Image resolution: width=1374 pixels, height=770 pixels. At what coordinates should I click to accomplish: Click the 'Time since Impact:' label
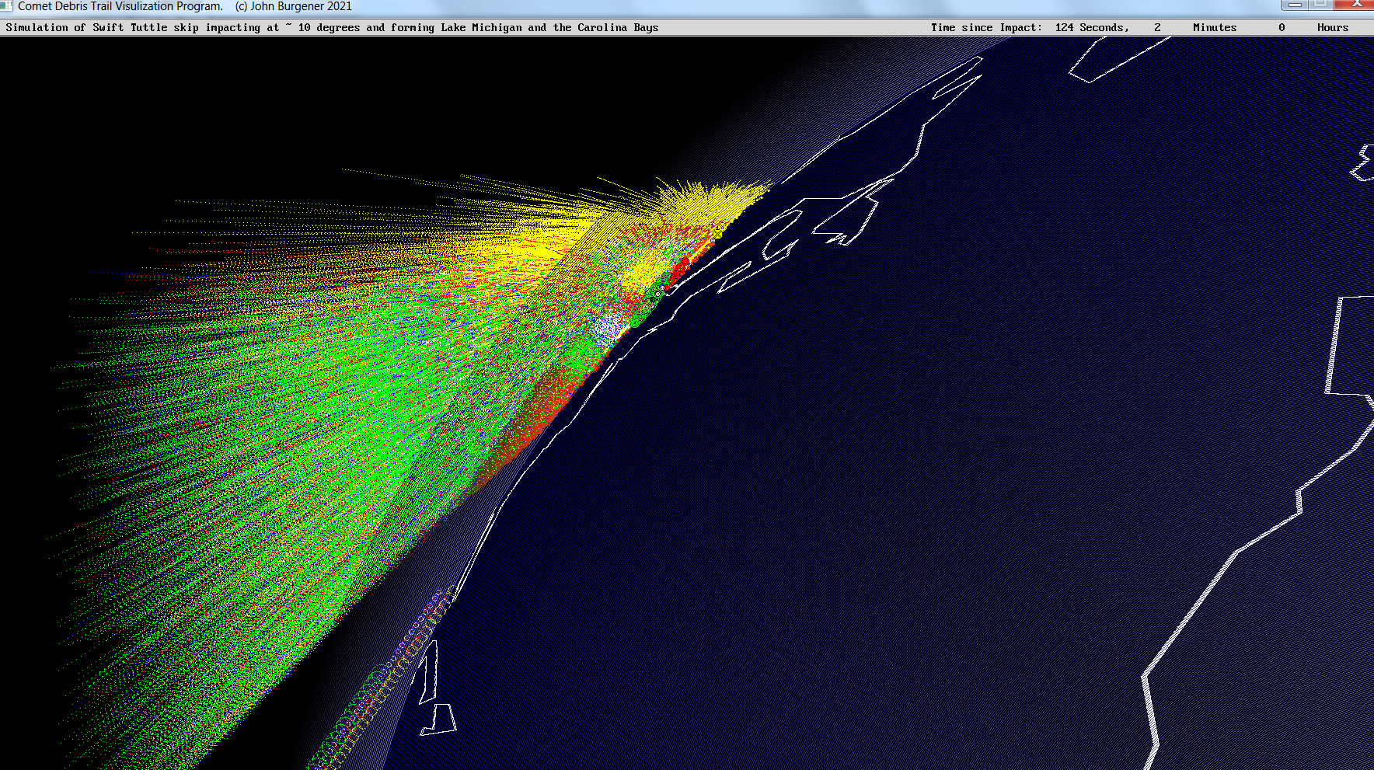(x=986, y=27)
